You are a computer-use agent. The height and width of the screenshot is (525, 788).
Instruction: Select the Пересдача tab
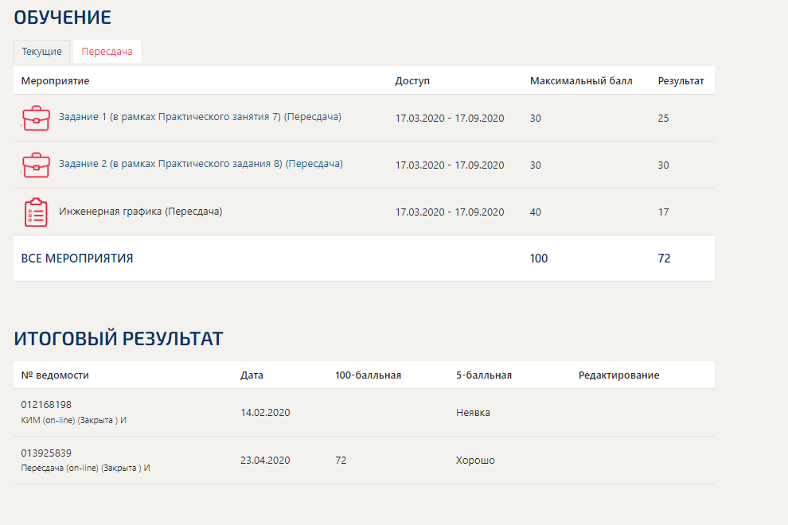[x=107, y=51]
